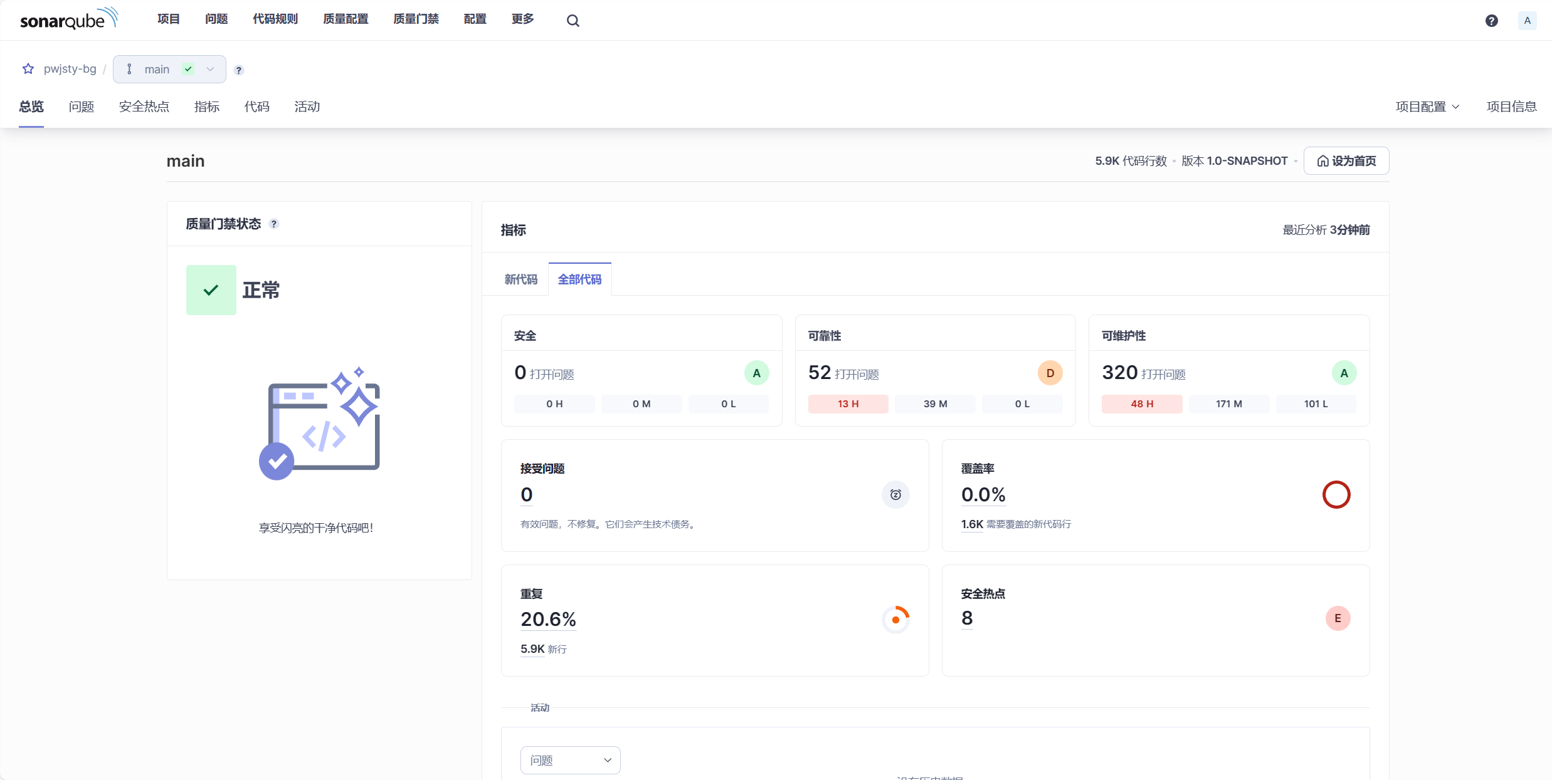Click the 20.6% duplication value
The image size is (1552, 780).
548,620
